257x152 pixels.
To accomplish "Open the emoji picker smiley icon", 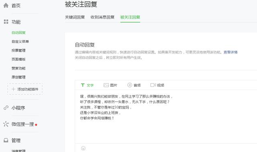I will click(83, 148).
